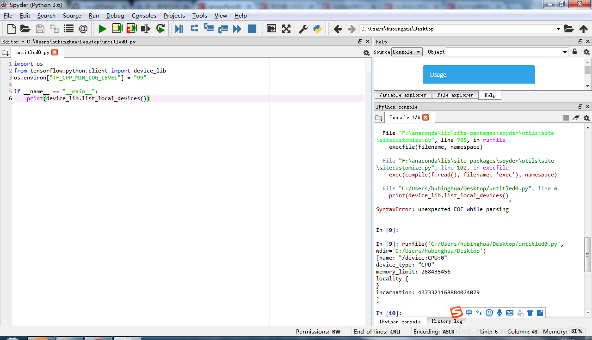
Task: Start debugging with the debug file icon
Action: [179, 29]
